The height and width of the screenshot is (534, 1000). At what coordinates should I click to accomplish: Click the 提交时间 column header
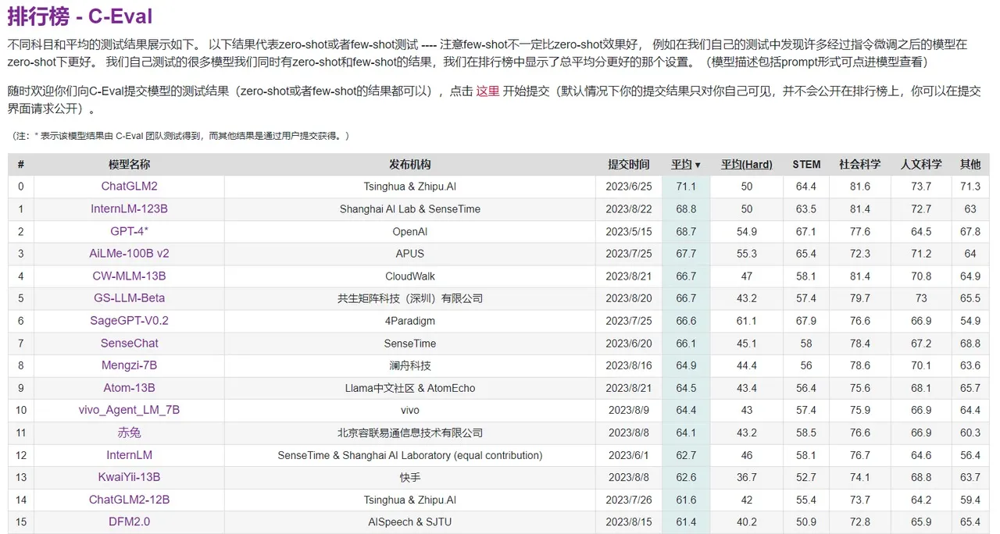click(x=629, y=164)
